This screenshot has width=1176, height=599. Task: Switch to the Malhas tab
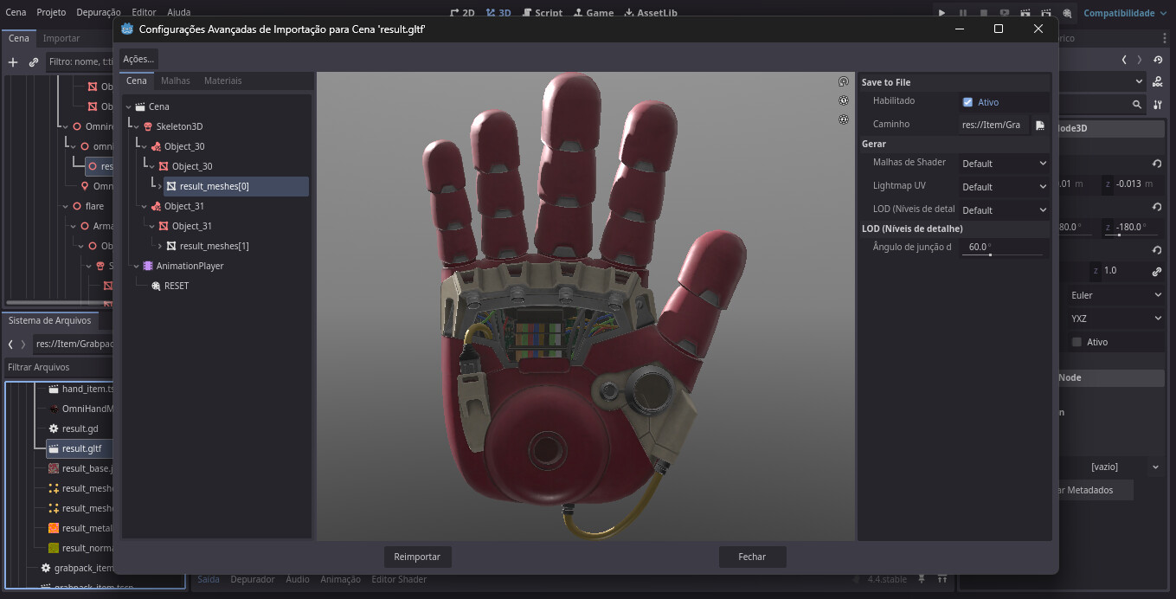tap(176, 81)
